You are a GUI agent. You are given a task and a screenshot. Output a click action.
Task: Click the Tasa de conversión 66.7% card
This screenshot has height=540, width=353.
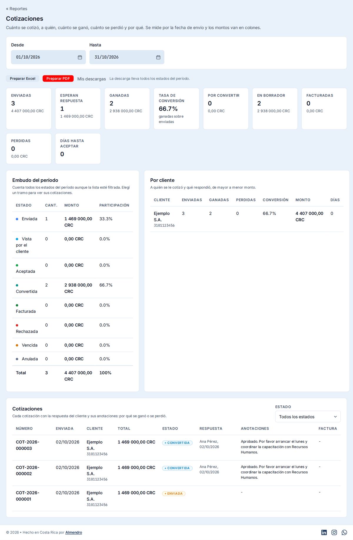(x=176, y=109)
